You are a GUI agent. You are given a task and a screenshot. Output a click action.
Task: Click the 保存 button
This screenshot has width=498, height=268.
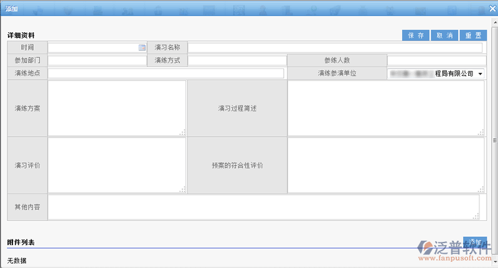[416, 35]
